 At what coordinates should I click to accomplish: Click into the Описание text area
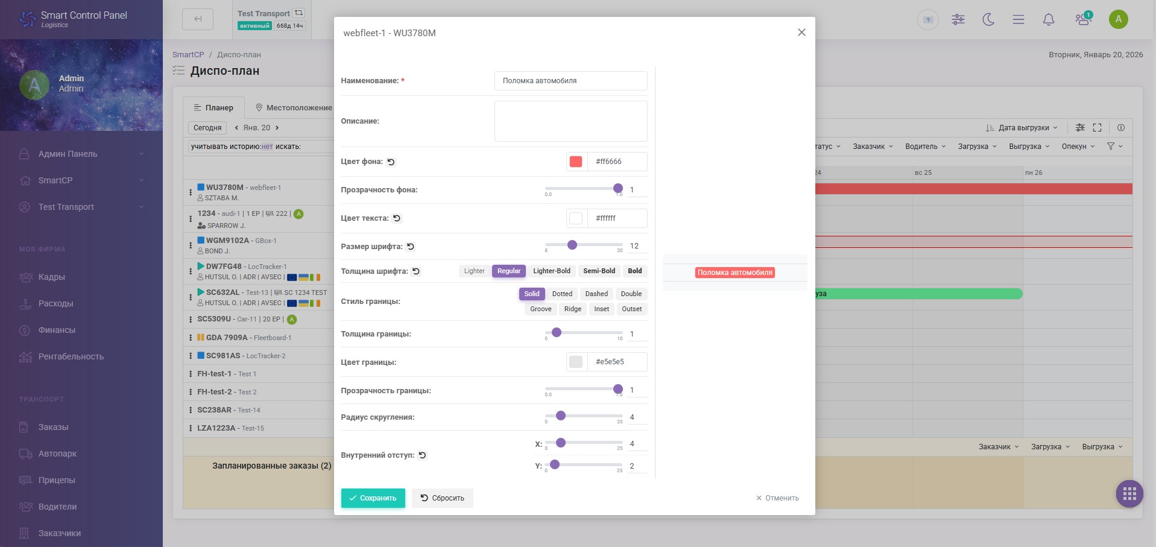[x=570, y=121]
